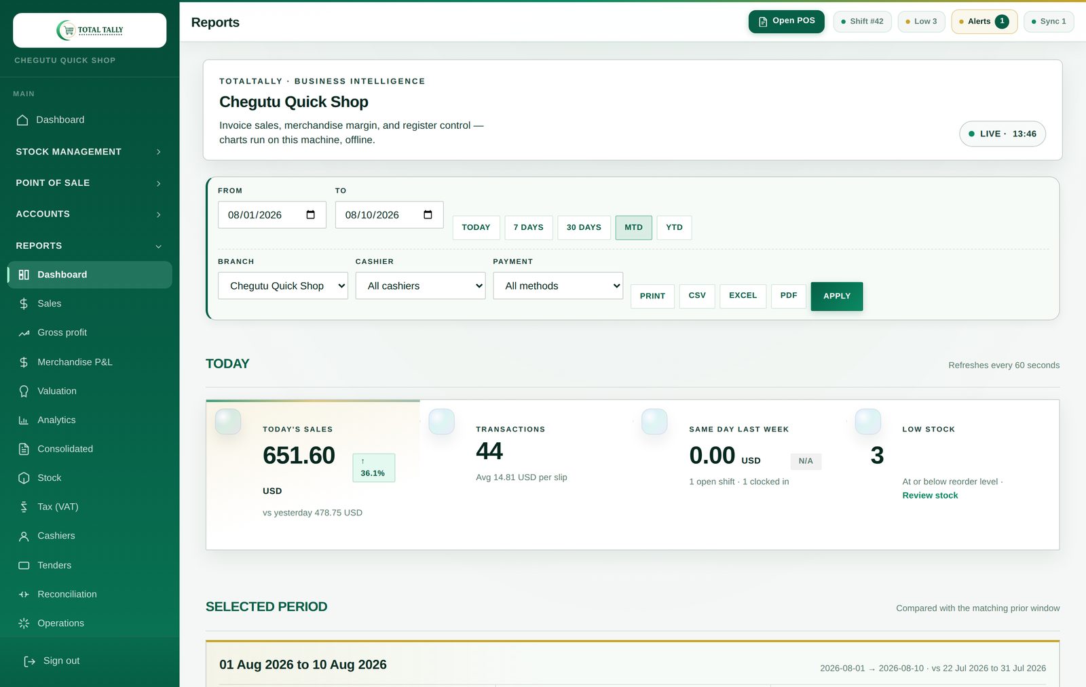Click the Valuation icon
This screenshot has width=1086, height=687.
point(24,391)
